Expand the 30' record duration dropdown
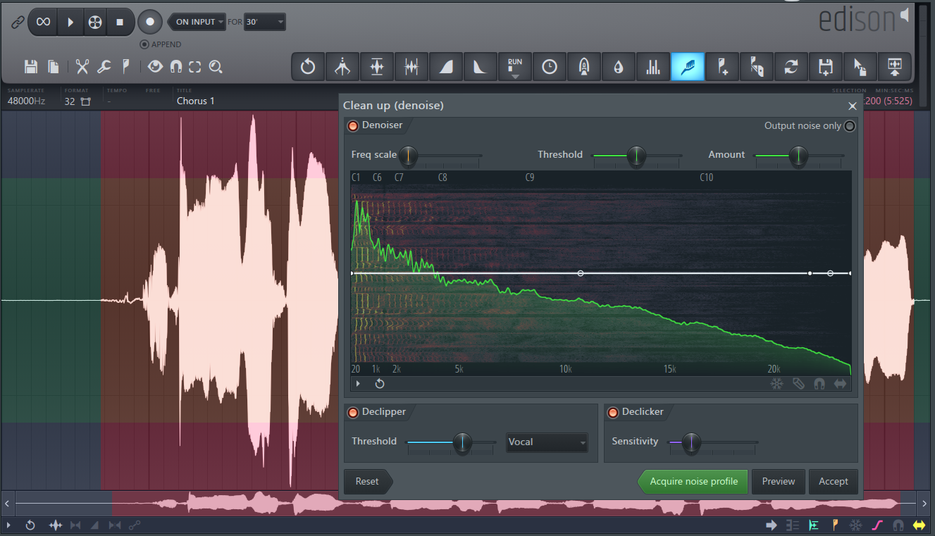This screenshot has height=536, width=935. [265, 22]
